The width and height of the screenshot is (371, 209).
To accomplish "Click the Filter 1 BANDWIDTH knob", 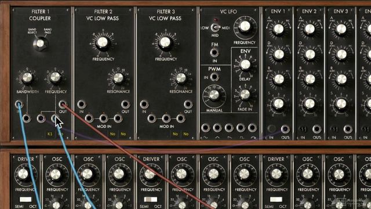I will tap(27, 77).
